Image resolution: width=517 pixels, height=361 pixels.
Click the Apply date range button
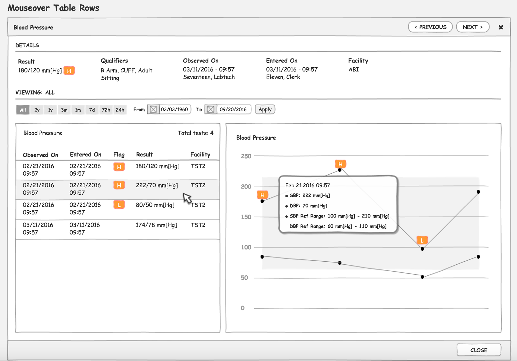(x=265, y=110)
